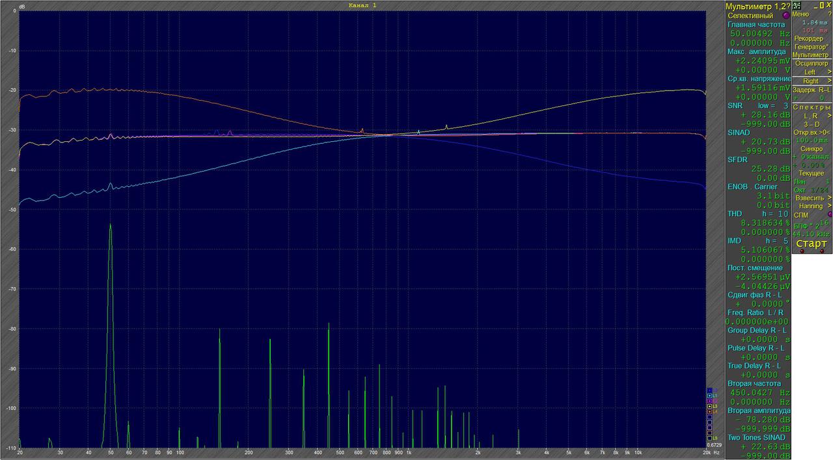Screen dimensions: 833x460
Task: Click the Старт button
Action: 811,243
